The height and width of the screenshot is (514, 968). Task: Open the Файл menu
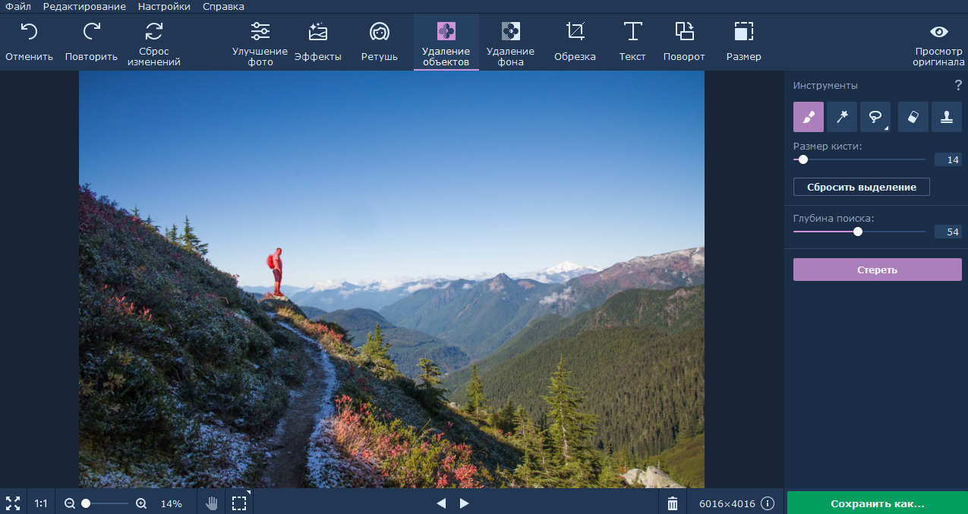(x=18, y=6)
